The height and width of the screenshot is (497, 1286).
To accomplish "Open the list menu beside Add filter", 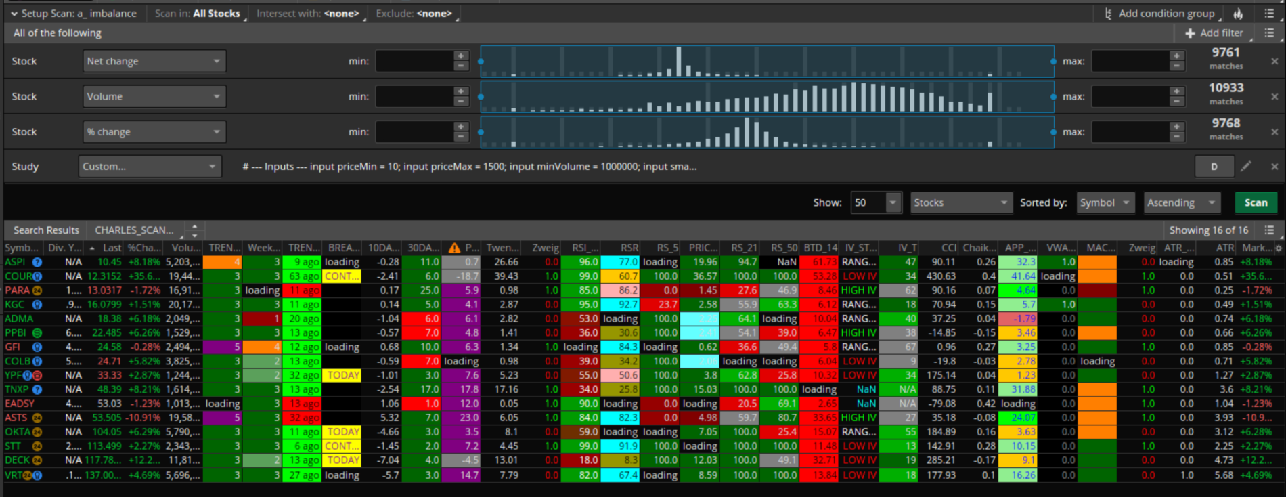I will [x=1269, y=33].
